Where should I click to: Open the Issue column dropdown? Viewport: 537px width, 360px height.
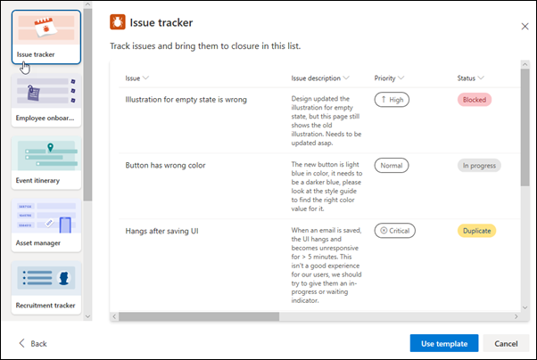pyautogui.click(x=146, y=78)
